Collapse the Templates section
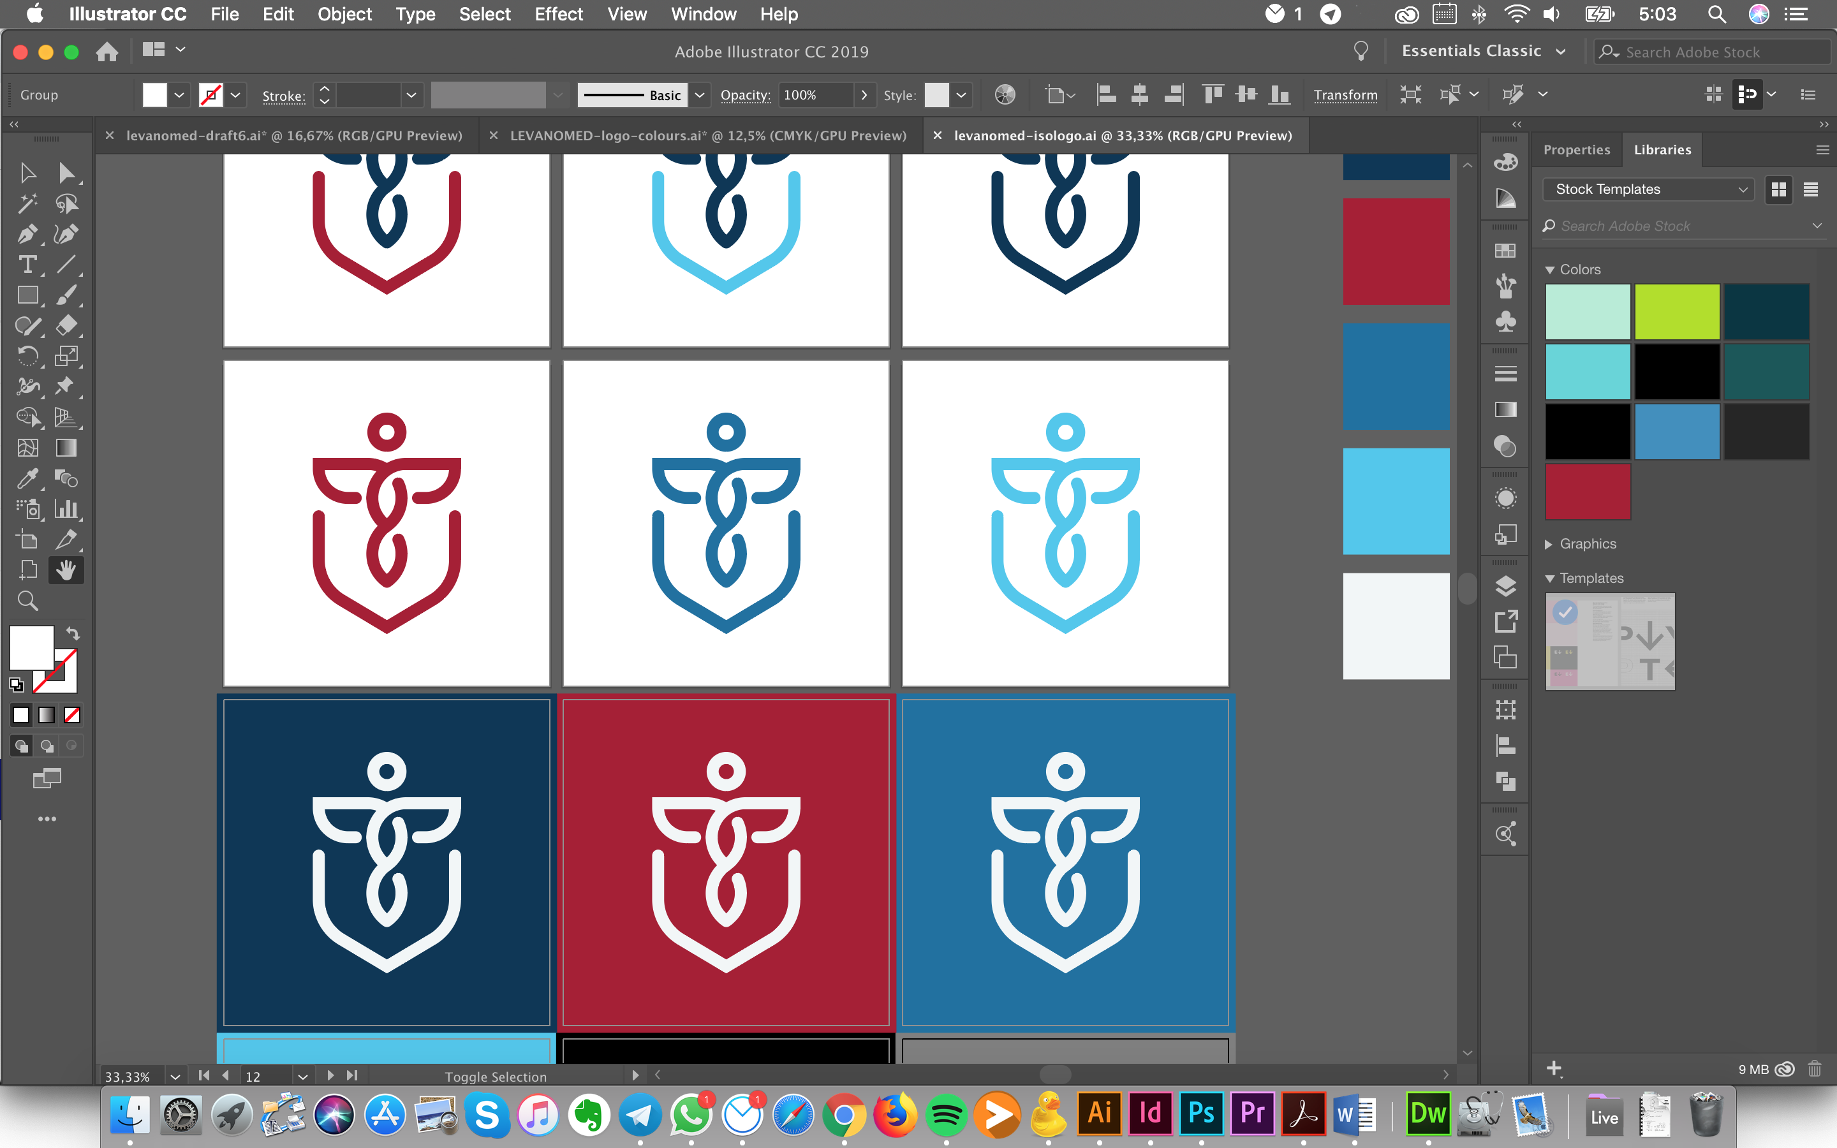Image resolution: width=1837 pixels, height=1148 pixels. pyautogui.click(x=1550, y=578)
